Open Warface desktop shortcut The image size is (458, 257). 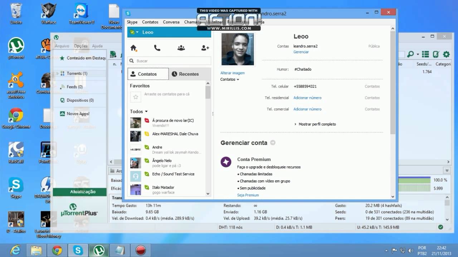[49, 14]
